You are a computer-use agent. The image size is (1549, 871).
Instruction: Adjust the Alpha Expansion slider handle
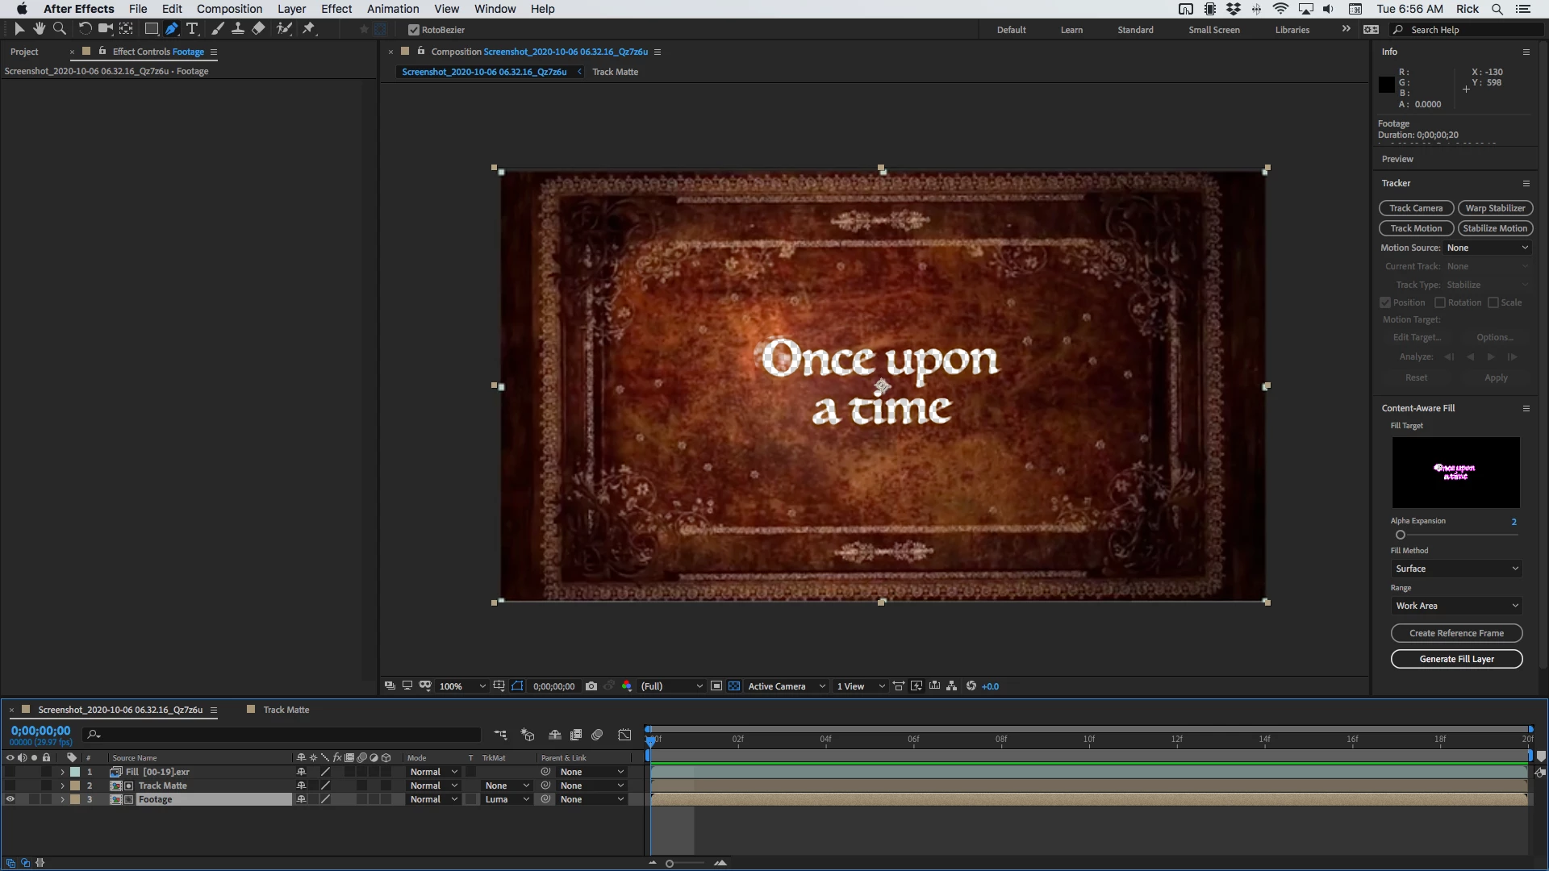(x=1401, y=535)
